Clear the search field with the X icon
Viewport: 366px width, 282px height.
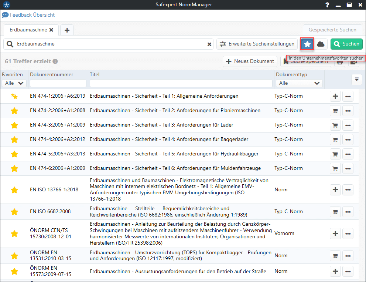coord(209,44)
